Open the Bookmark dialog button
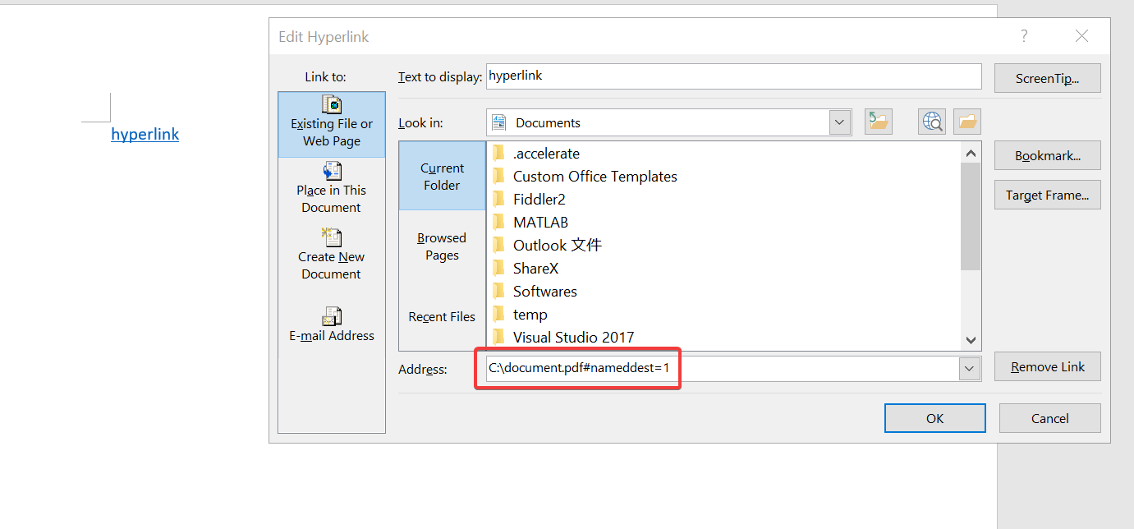 (x=1047, y=155)
